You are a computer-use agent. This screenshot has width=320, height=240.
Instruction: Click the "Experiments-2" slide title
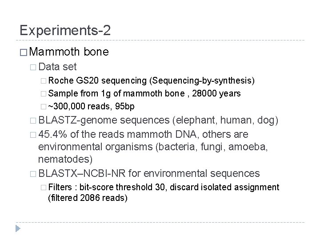pos(66,30)
